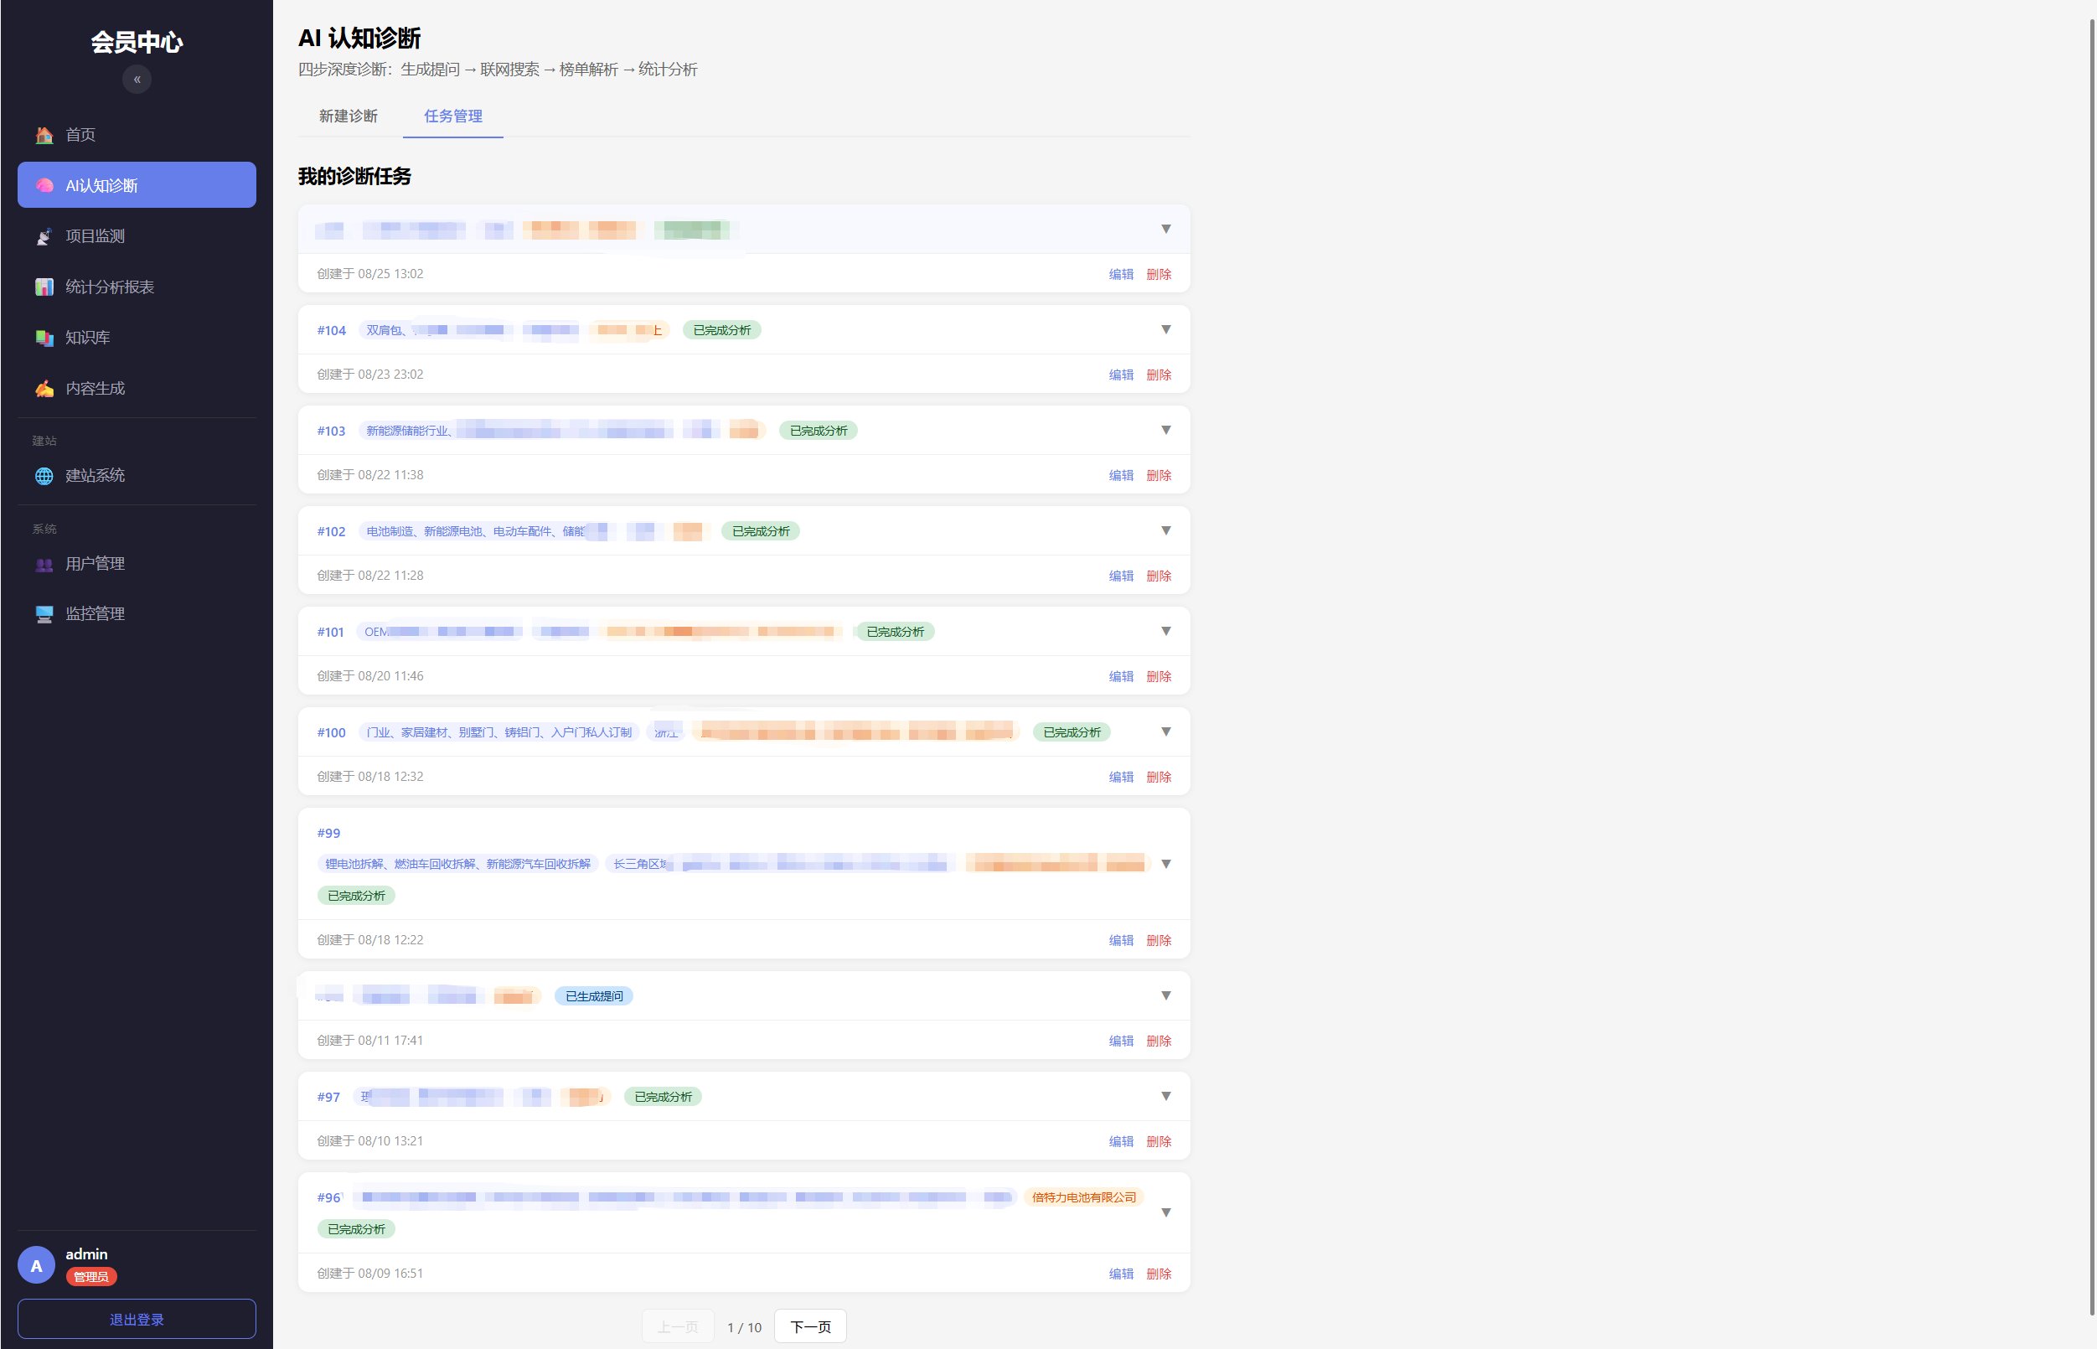Click the 1 / 10 page indicator
The width and height of the screenshot is (2097, 1349).
click(745, 1328)
